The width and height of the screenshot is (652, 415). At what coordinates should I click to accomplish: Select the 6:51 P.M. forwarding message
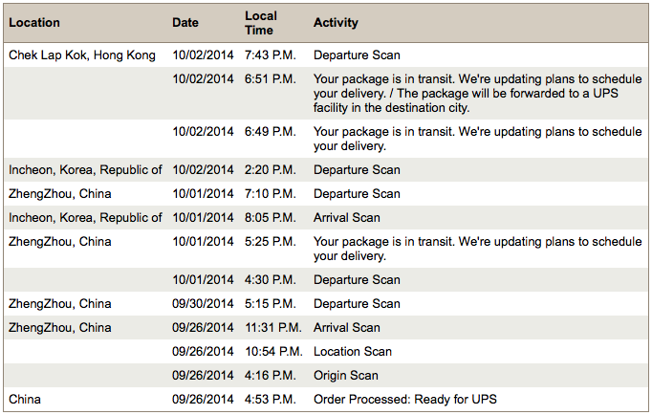click(x=477, y=93)
